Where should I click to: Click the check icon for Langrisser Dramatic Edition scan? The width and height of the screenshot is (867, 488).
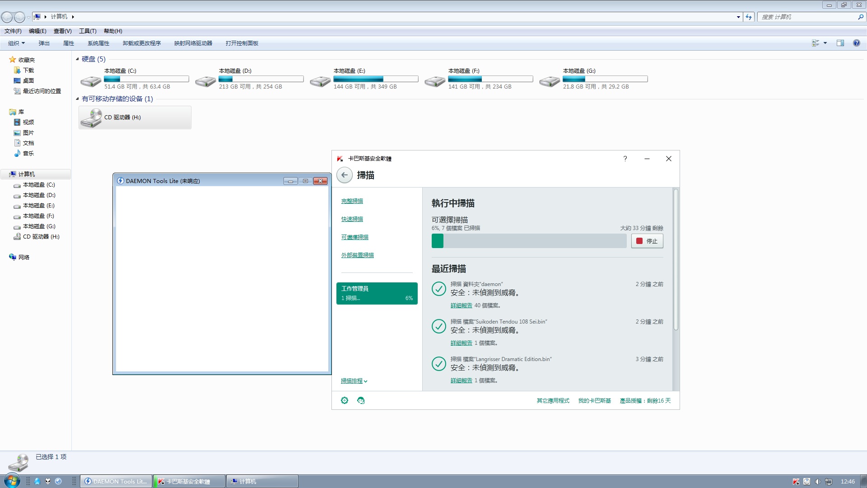[x=439, y=364]
